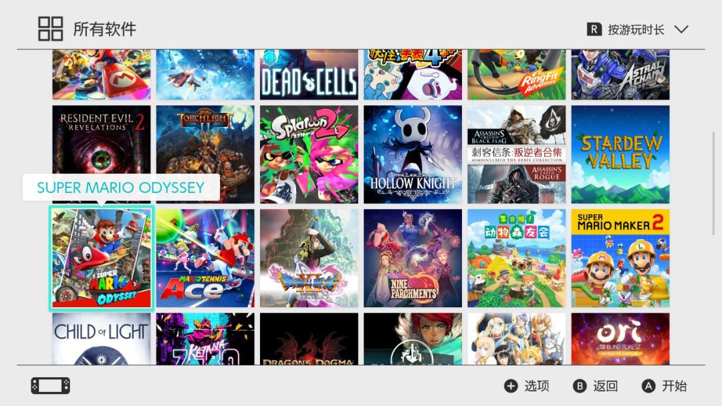
Task: Select the Torchlight II game icon
Action: 205,154
